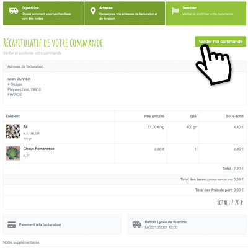
Task: Open the Expédition step tab
Action: [43, 14]
